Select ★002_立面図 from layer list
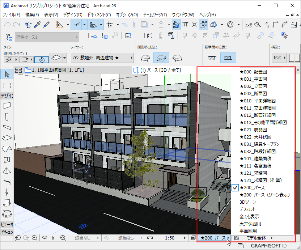 [253, 86]
